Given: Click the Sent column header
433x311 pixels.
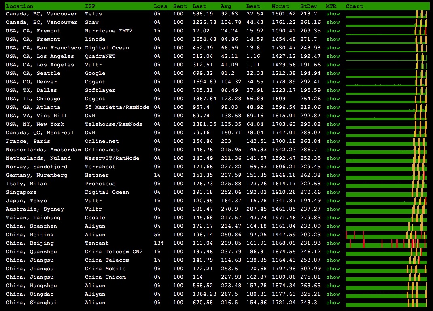Looking at the screenshot, I should (x=180, y=6).
